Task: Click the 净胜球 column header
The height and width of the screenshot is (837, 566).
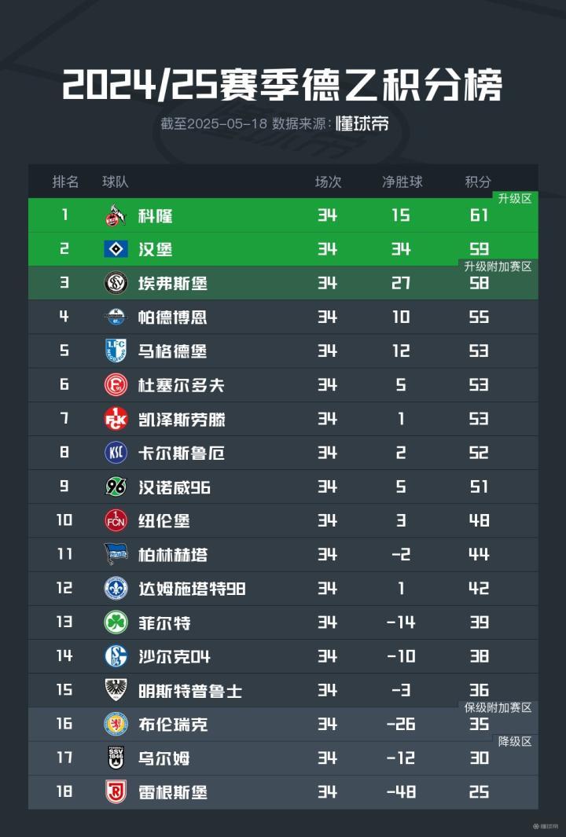Action: click(402, 182)
